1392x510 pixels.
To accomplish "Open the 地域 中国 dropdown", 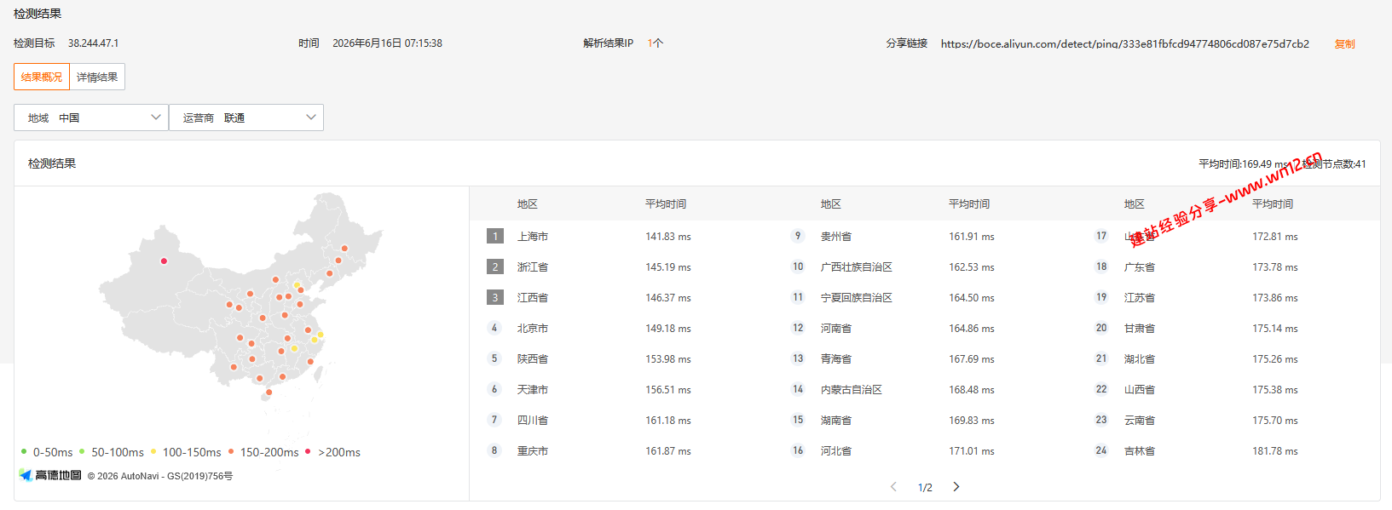I will coord(90,117).
